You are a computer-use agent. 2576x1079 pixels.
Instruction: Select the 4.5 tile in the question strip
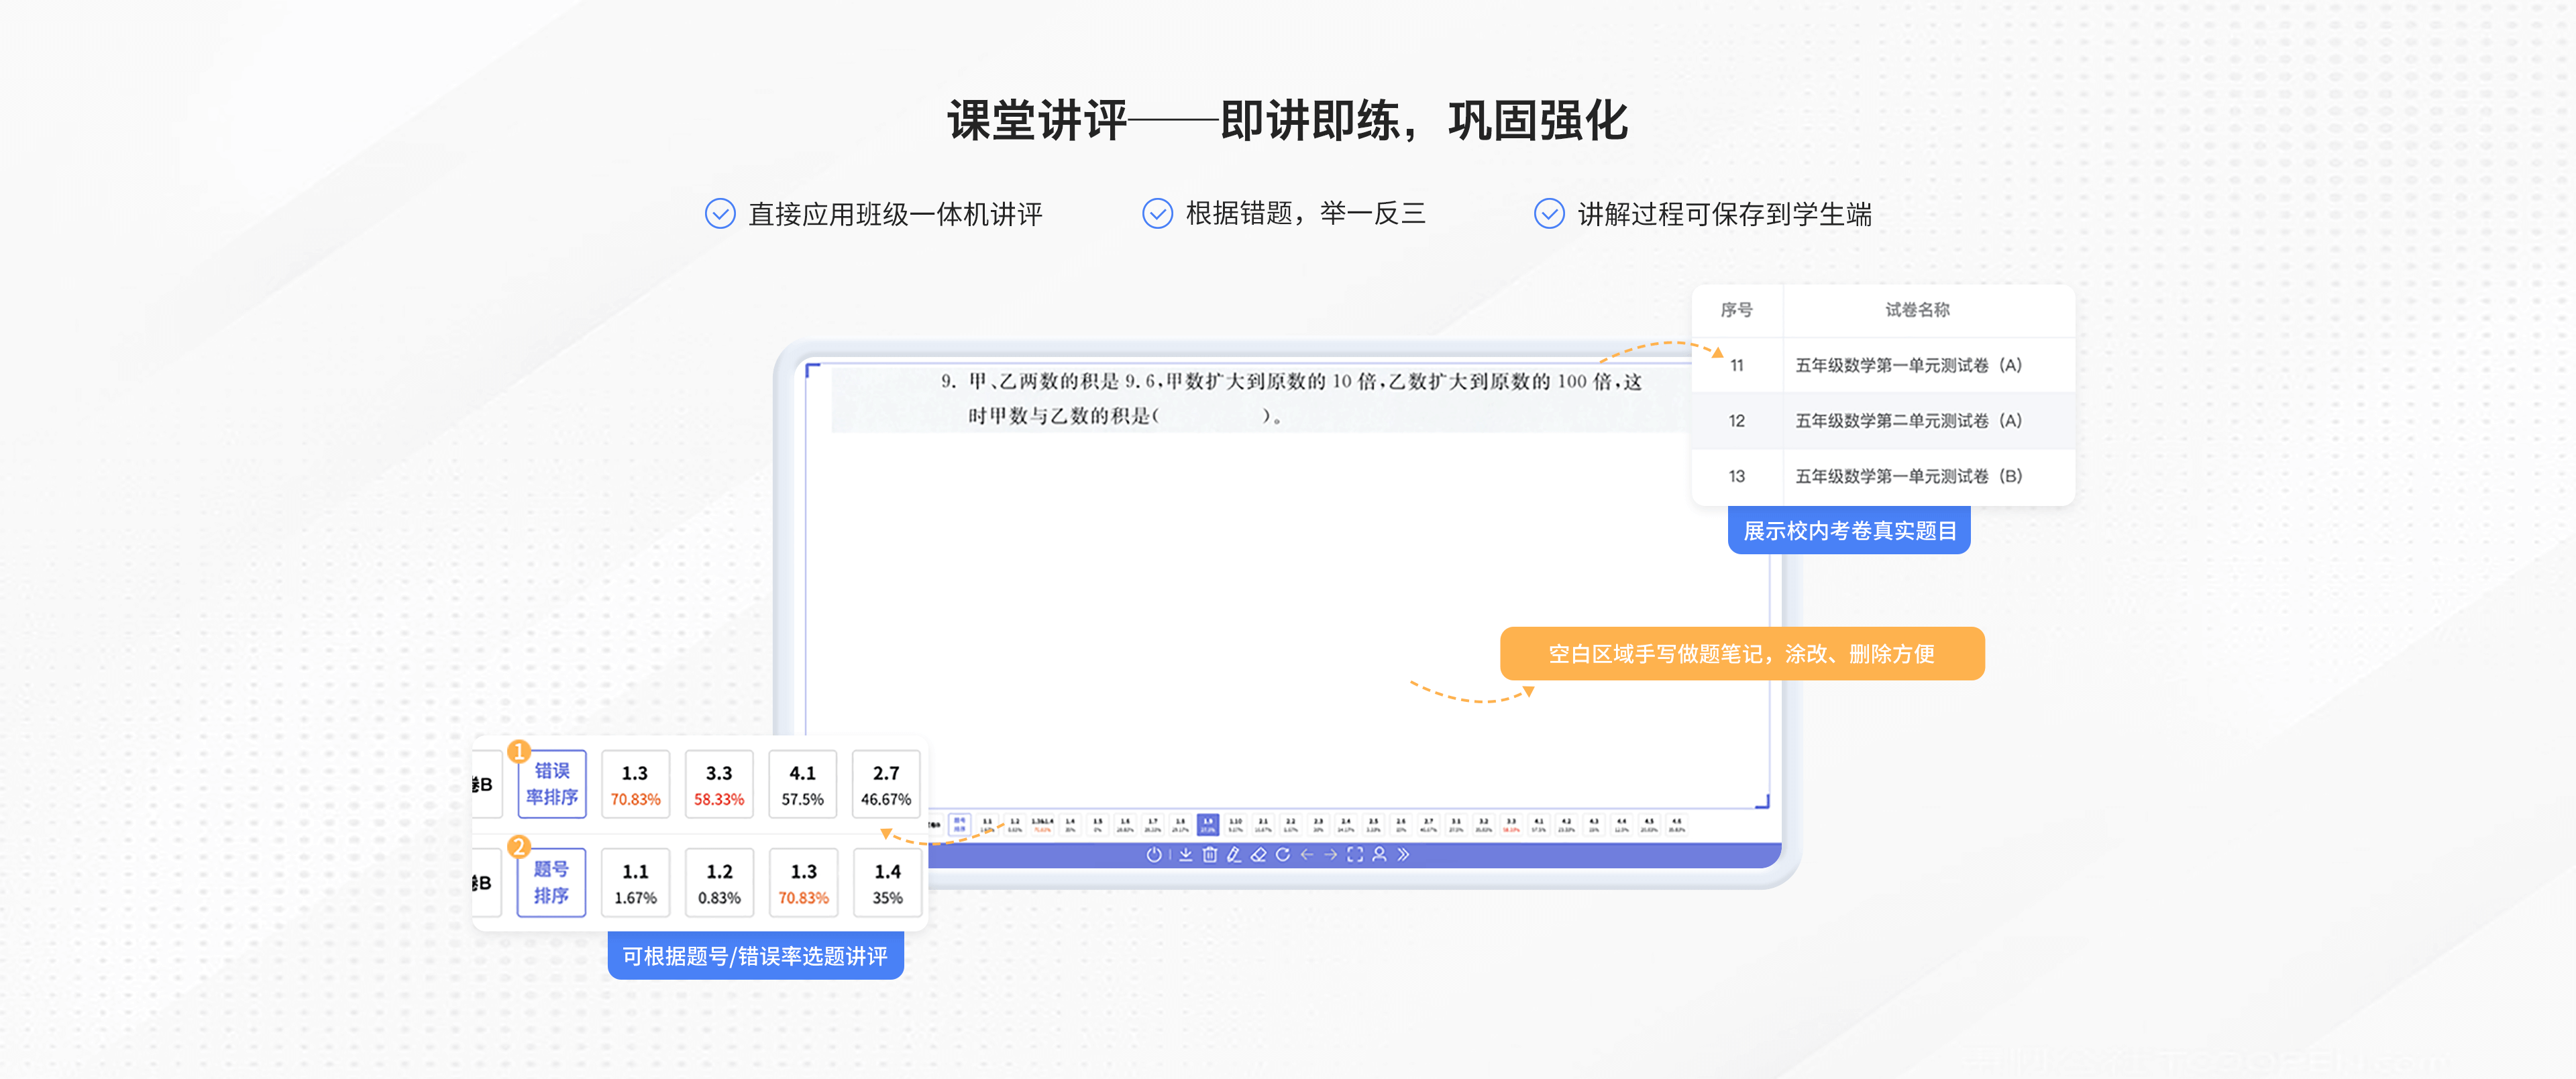click(1649, 825)
